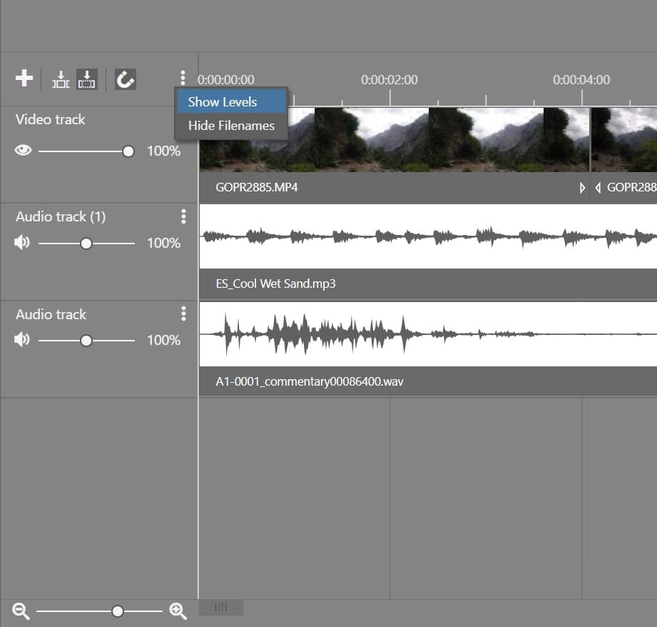Image resolution: width=657 pixels, height=627 pixels.
Task: Click the horizontal timeline scrollbar handle
Action: (x=221, y=607)
